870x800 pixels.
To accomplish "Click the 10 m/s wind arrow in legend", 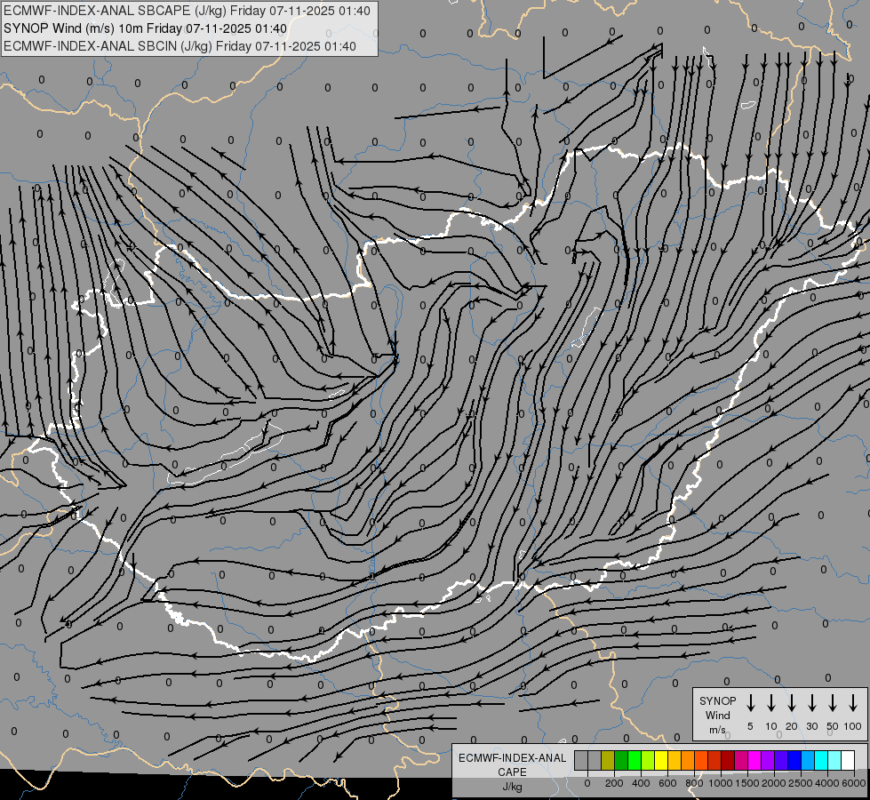I will coord(770,703).
